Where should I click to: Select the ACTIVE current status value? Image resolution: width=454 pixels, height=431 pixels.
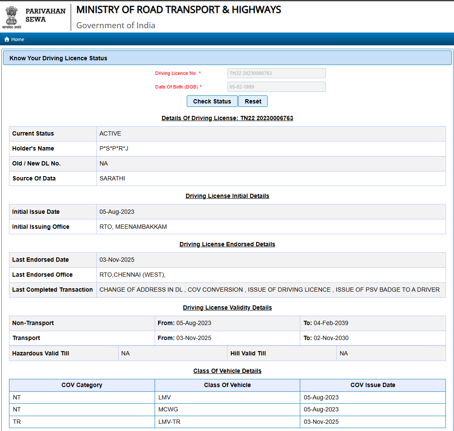(x=110, y=133)
